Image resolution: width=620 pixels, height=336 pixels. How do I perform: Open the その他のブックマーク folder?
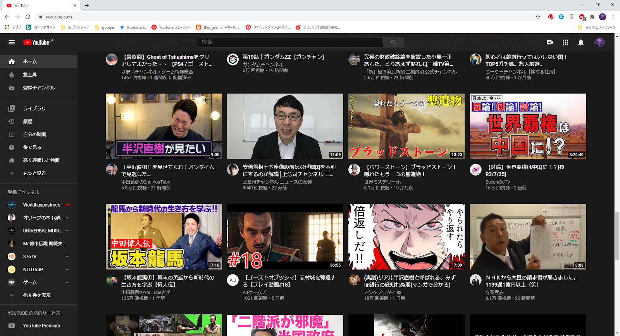point(596,27)
